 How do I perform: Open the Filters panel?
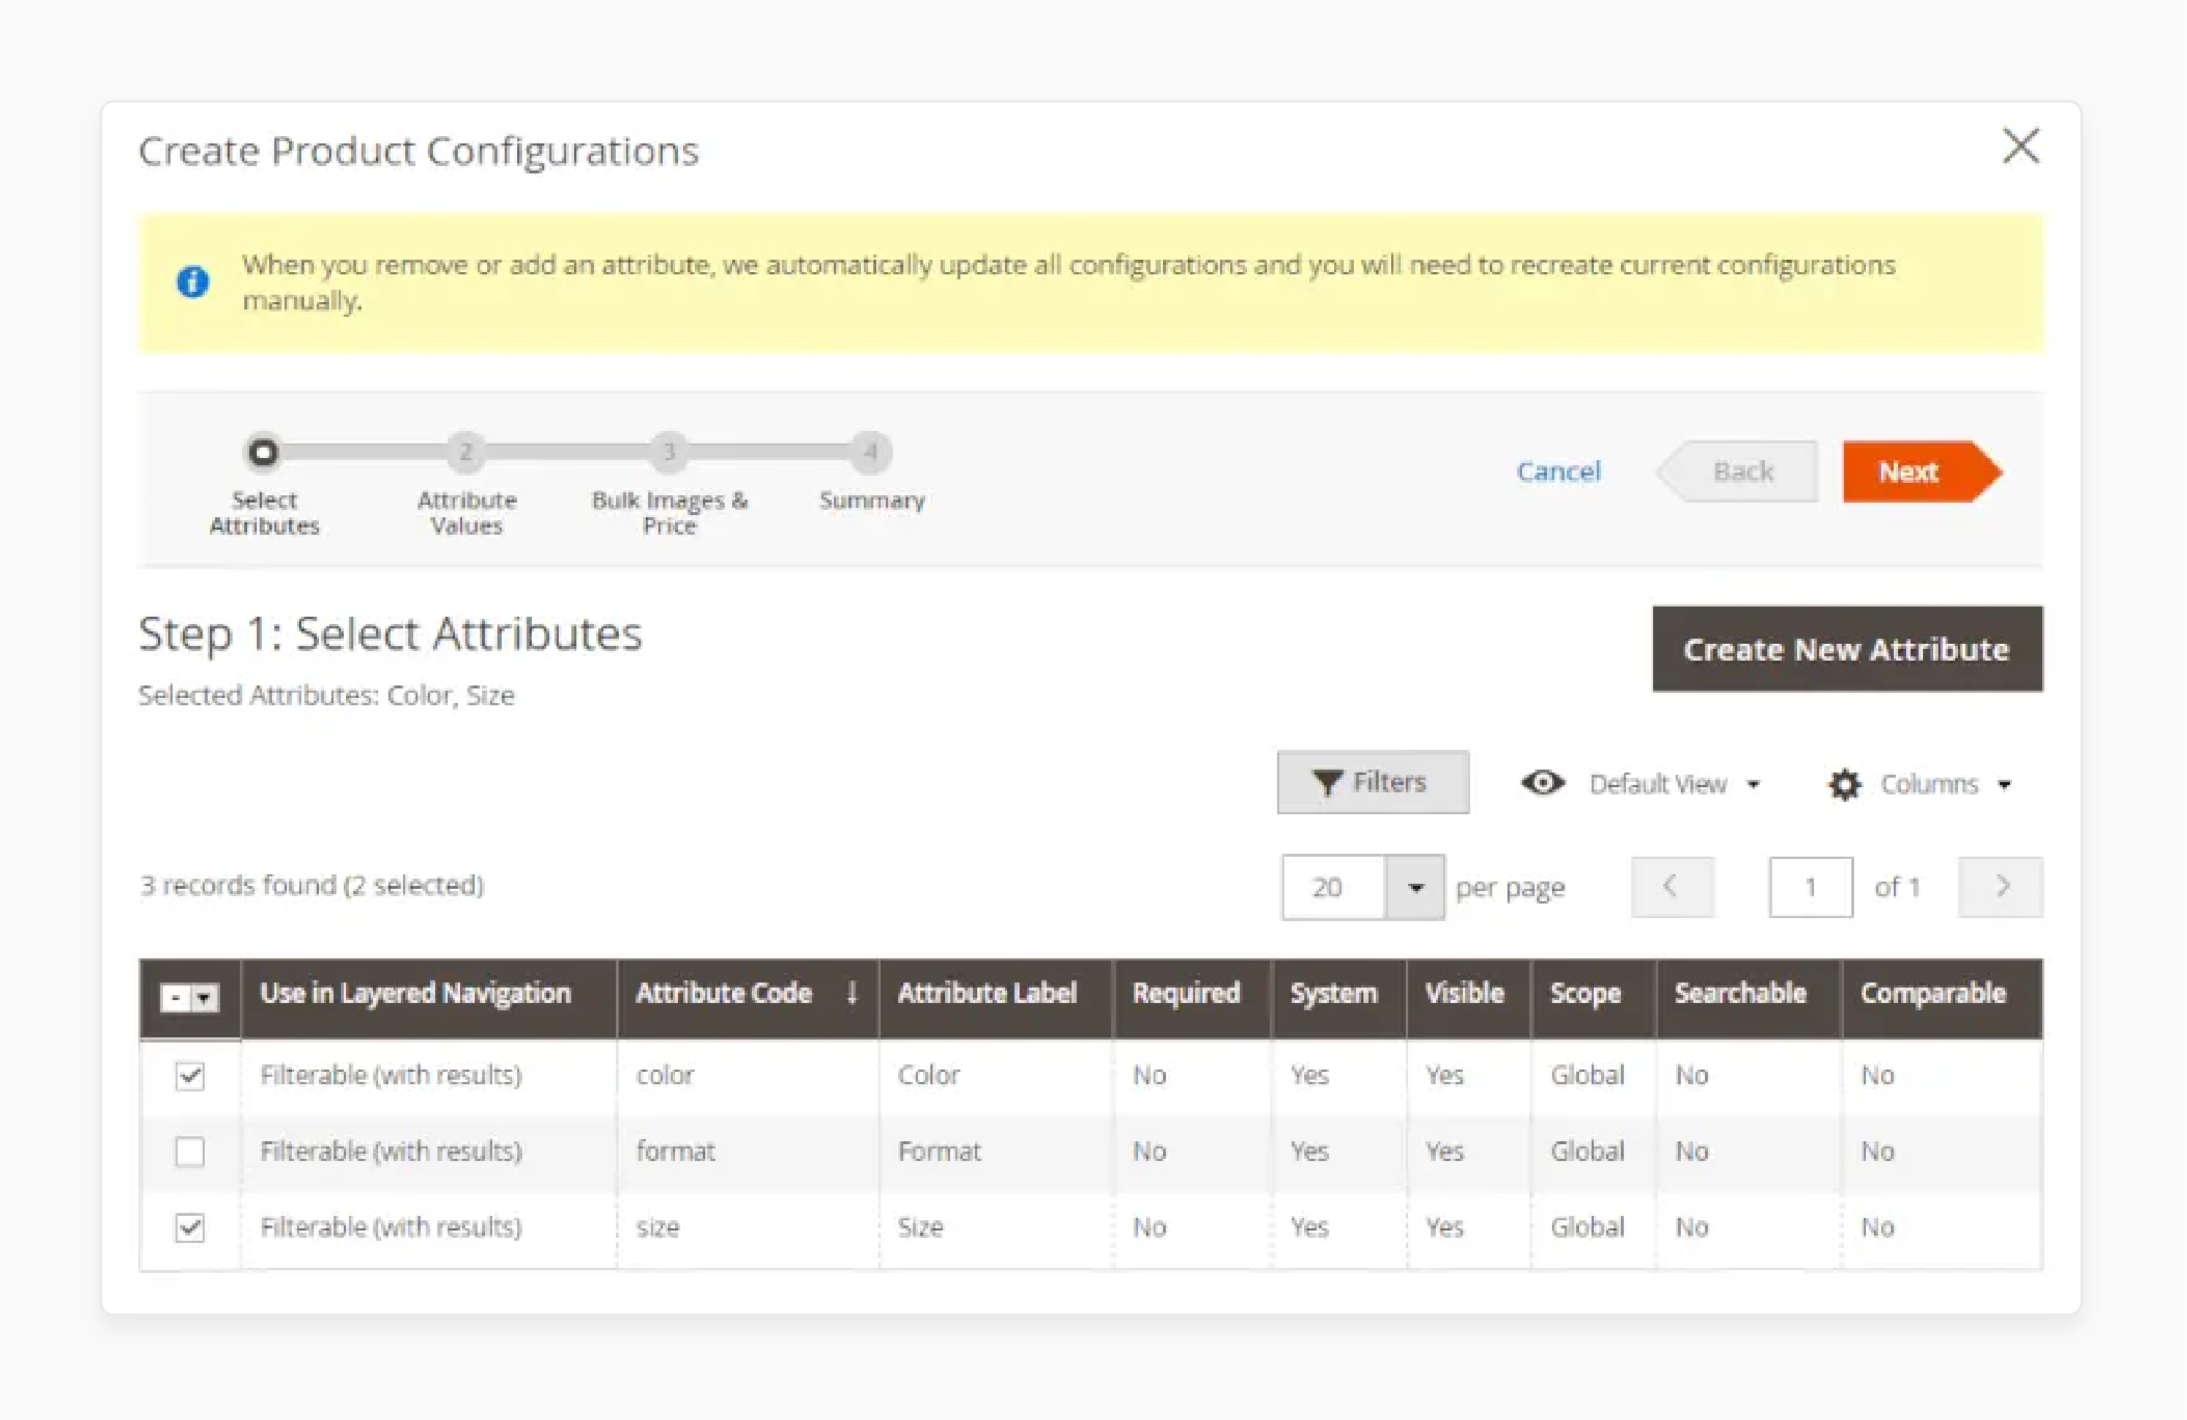tap(1373, 782)
